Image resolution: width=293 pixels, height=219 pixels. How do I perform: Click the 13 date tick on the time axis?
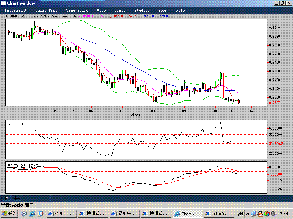click(251, 111)
